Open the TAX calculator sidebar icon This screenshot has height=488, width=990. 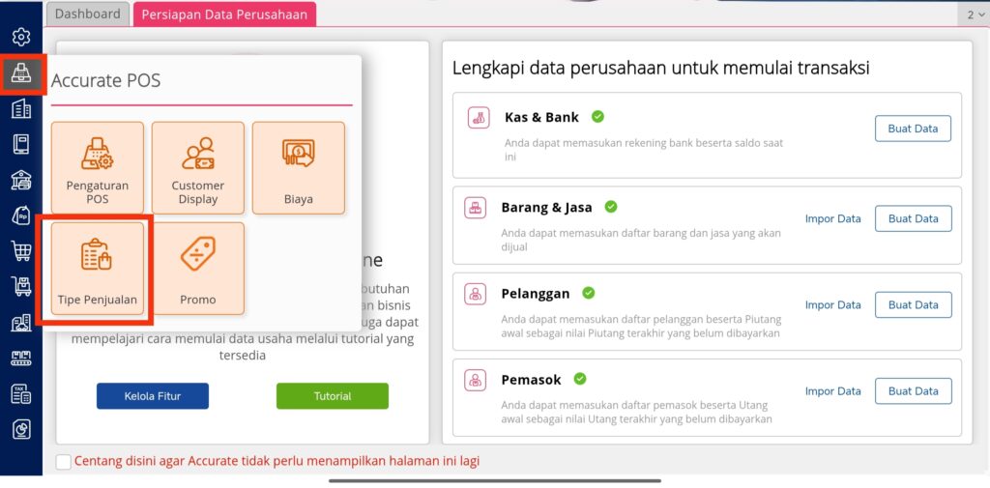(x=21, y=394)
